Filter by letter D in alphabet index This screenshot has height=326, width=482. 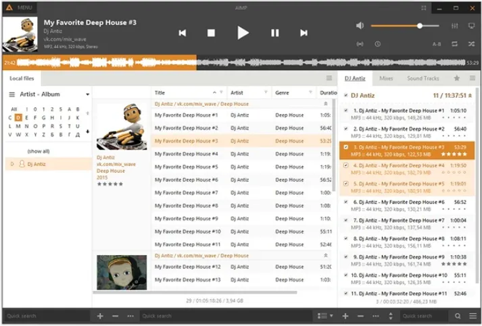click(x=18, y=117)
